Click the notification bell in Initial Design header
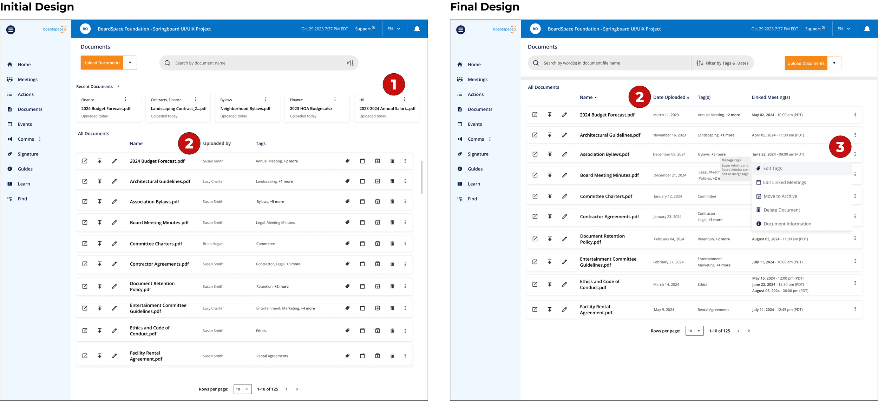Image resolution: width=878 pixels, height=401 pixels. coord(417,29)
